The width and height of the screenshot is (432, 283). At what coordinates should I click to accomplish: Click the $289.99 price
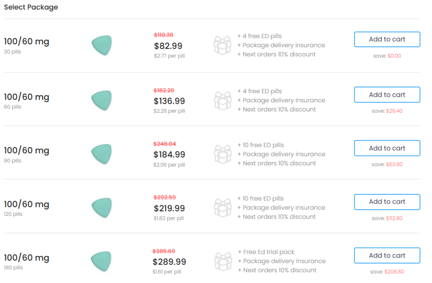point(169,262)
